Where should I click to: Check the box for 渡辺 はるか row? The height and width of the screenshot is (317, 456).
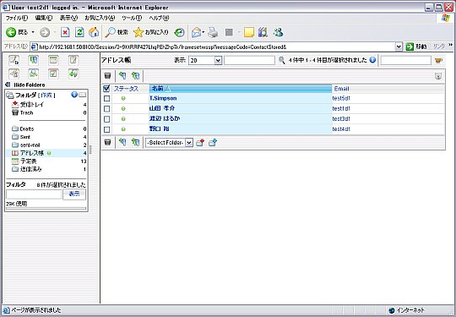coord(106,118)
